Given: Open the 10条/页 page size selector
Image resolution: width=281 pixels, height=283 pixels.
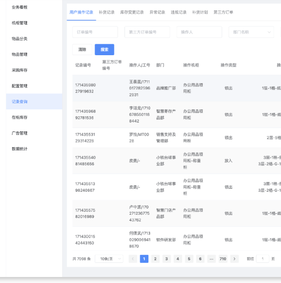Looking at the screenshot, I should [109, 259].
